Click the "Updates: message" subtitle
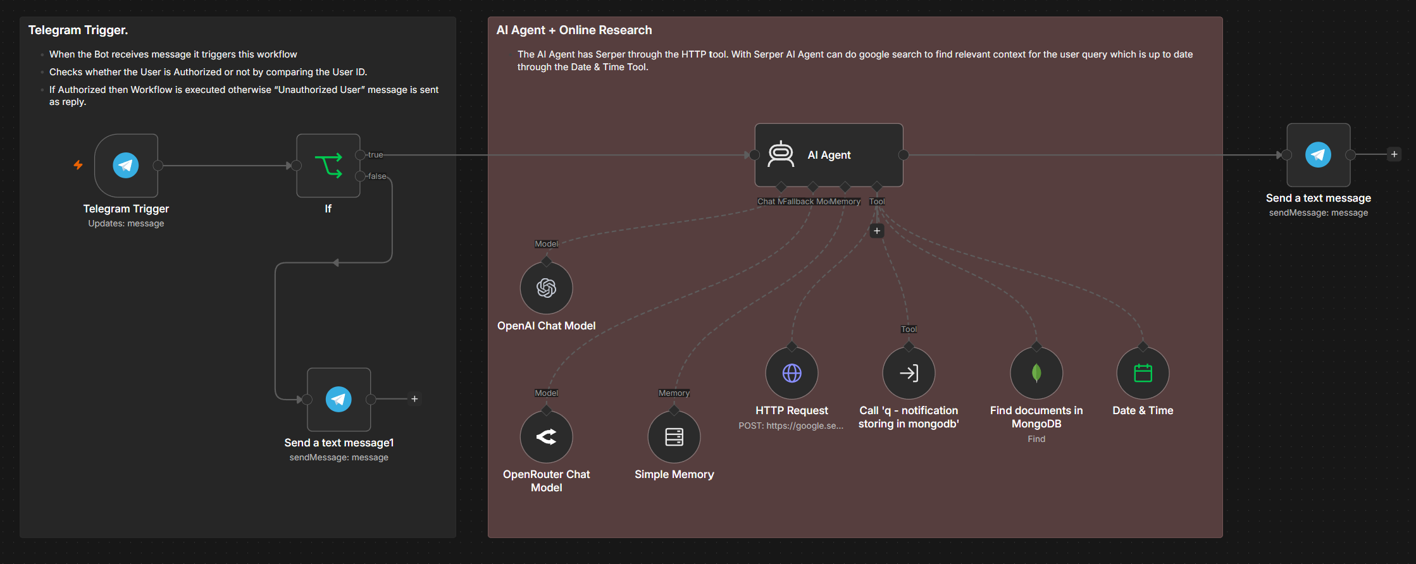The height and width of the screenshot is (564, 1416). (126, 224)
